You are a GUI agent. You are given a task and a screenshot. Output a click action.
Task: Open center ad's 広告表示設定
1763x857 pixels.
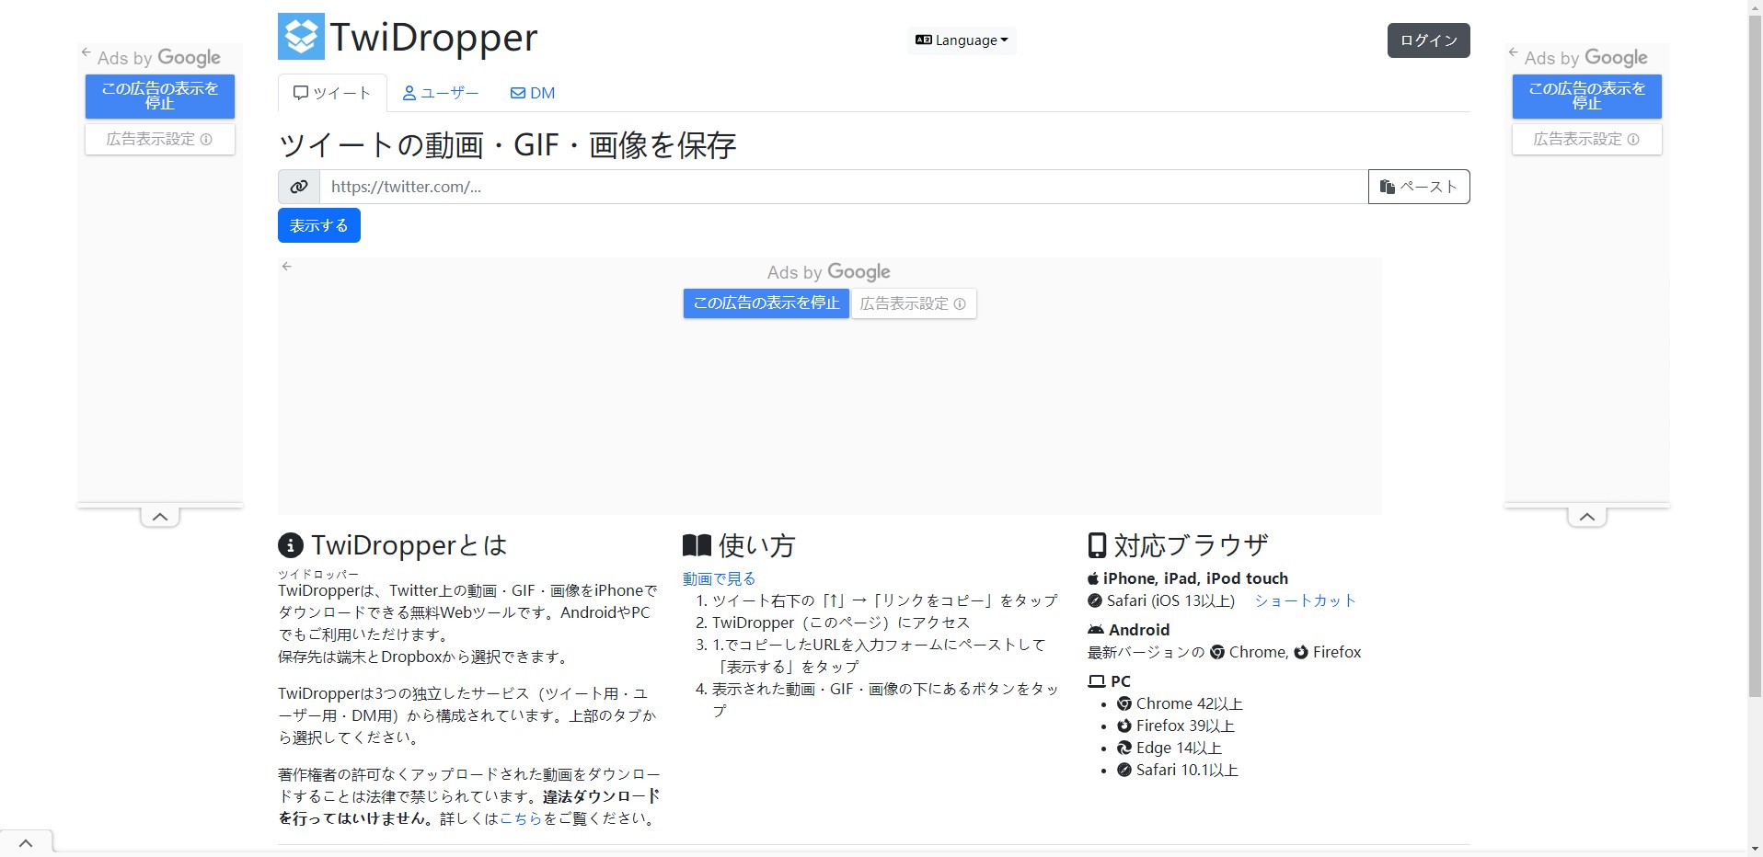[914, 303]
